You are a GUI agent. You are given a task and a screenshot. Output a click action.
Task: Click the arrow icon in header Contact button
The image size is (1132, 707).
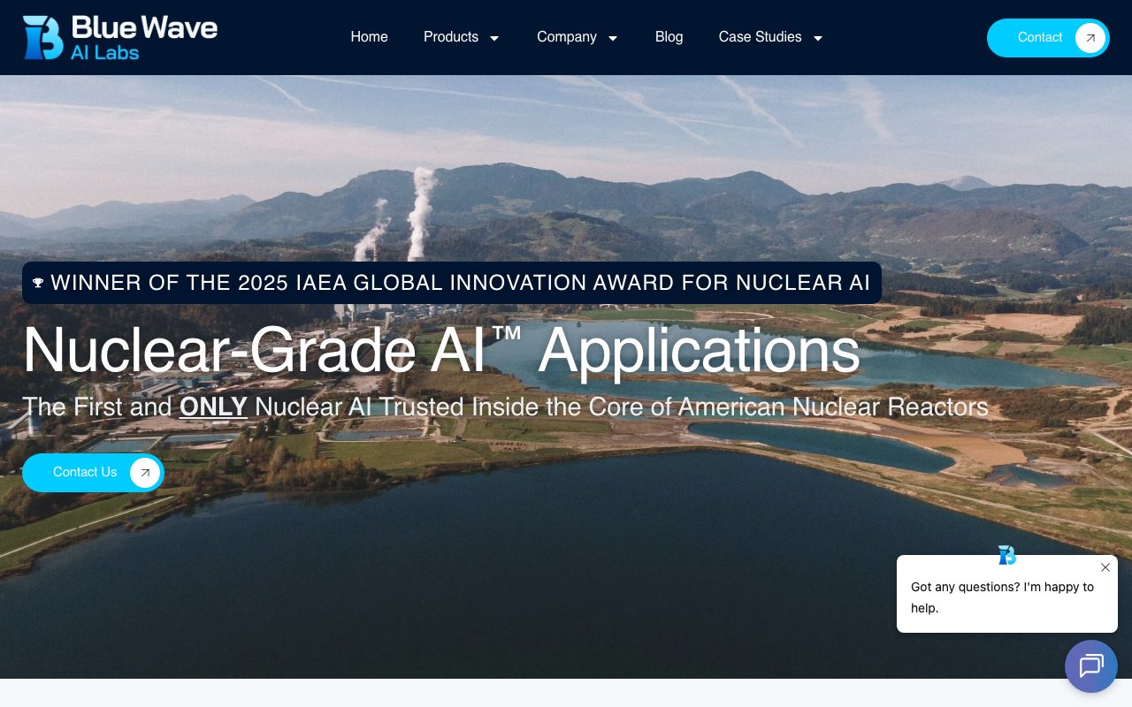click(x=1090, y=38)
